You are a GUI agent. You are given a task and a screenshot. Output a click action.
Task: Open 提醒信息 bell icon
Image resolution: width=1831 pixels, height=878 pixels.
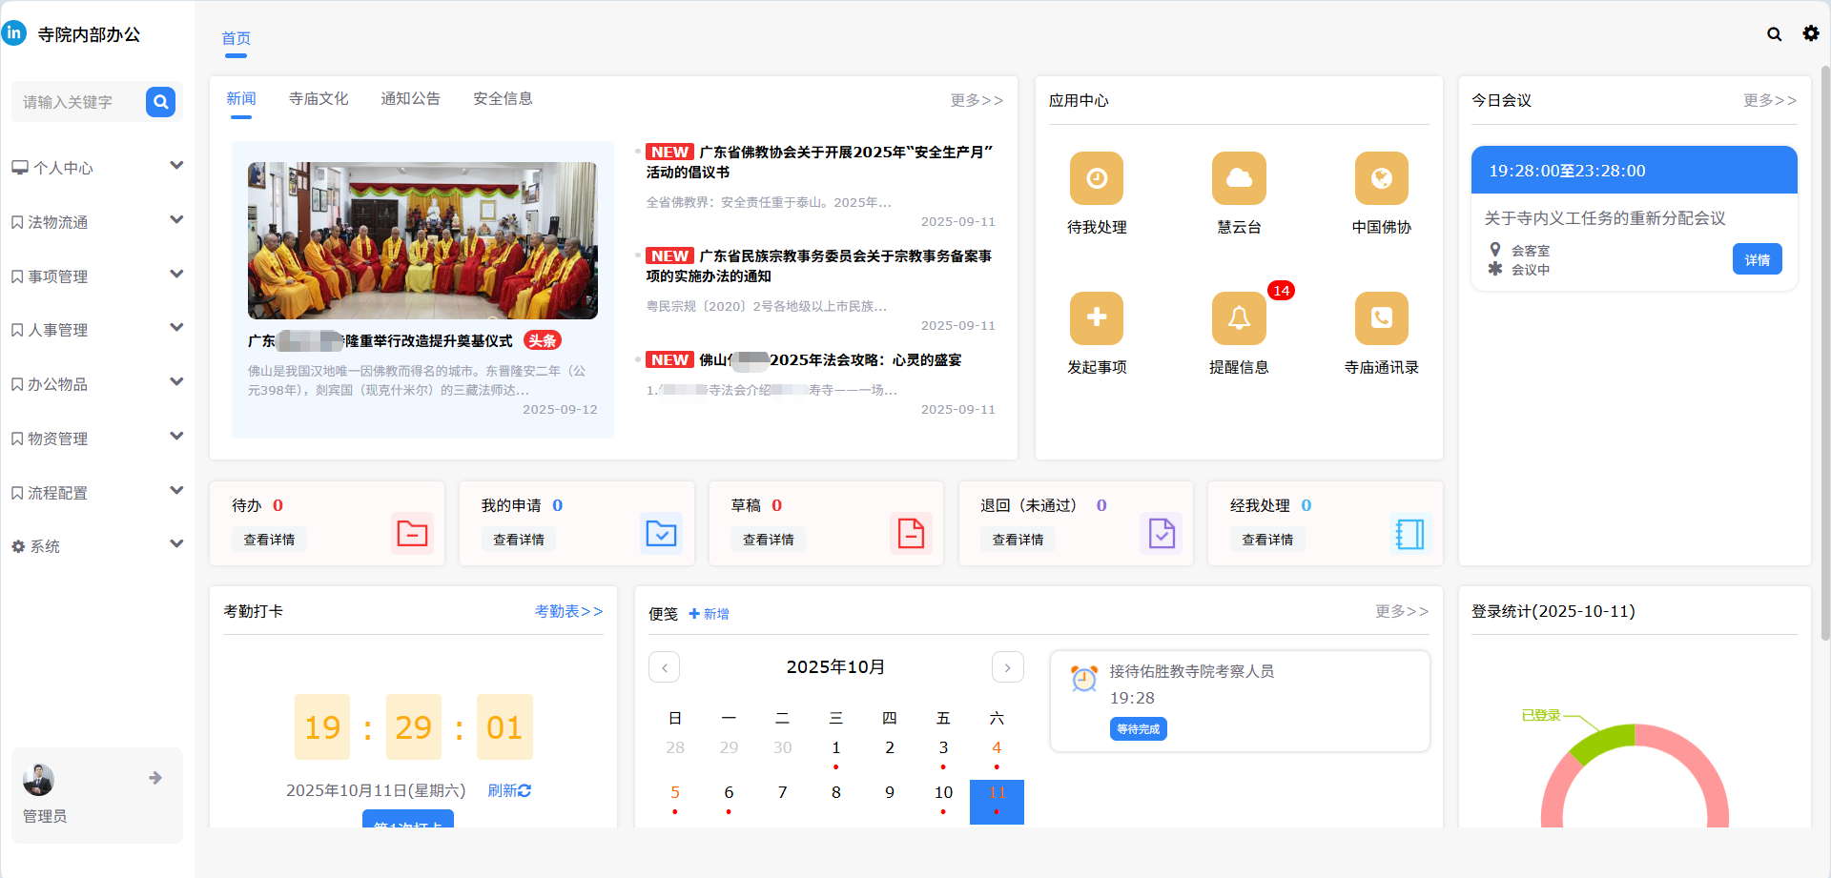(1239, 318)
